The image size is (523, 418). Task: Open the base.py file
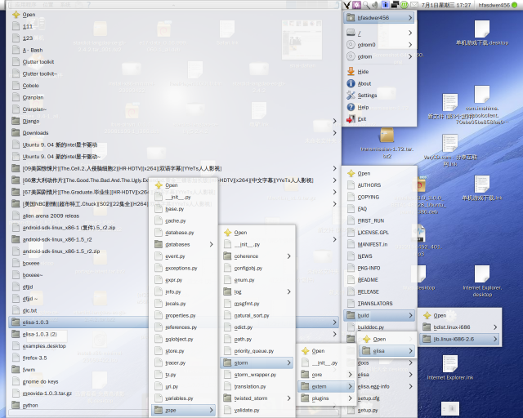(174, 209)
